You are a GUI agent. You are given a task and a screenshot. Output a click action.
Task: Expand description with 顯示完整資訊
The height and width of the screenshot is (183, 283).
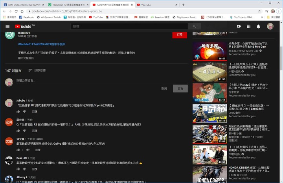click(26, 58)
